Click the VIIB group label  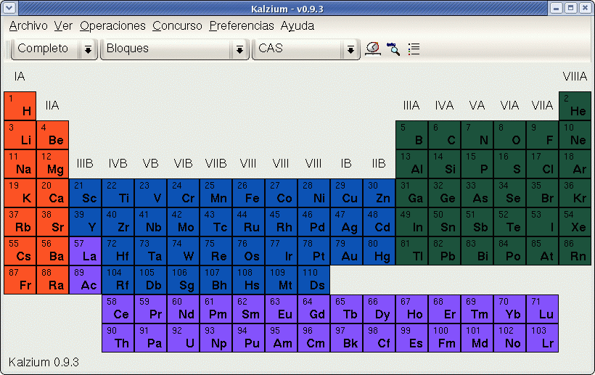(x=216, y=163)
